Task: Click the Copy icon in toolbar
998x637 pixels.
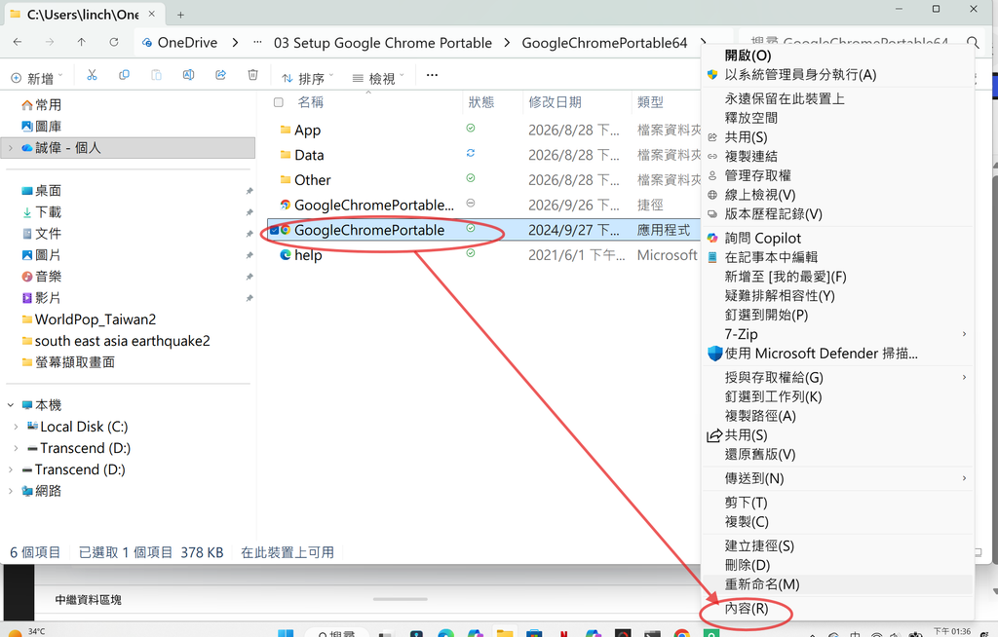Action: click(x=124, y=75)
